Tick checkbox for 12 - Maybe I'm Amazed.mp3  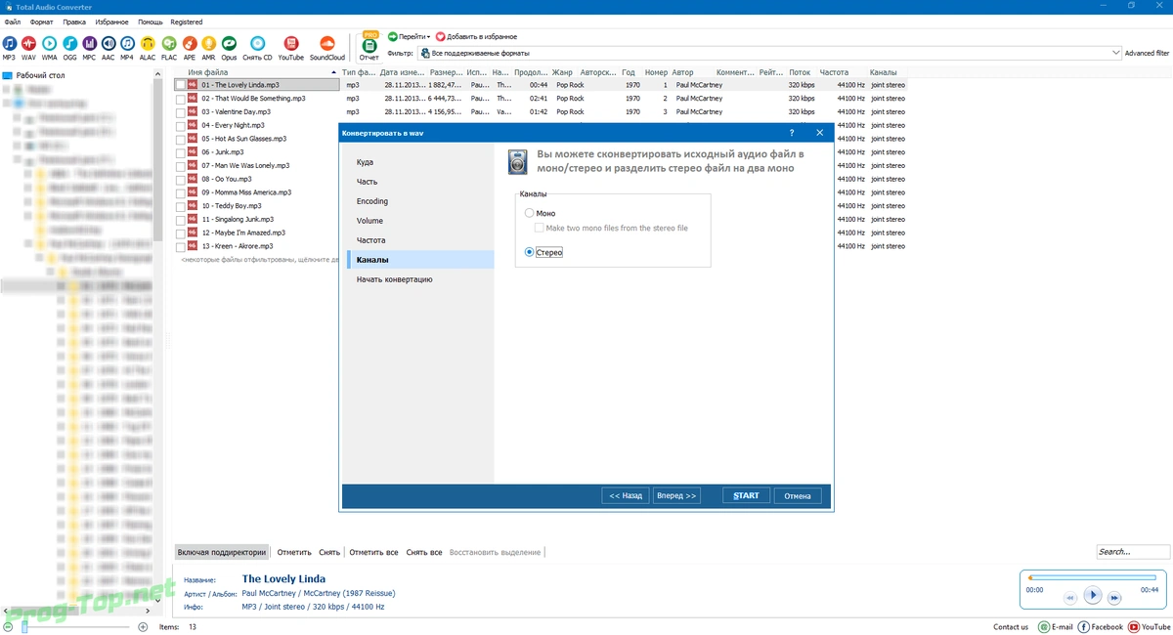pos(181,233)
